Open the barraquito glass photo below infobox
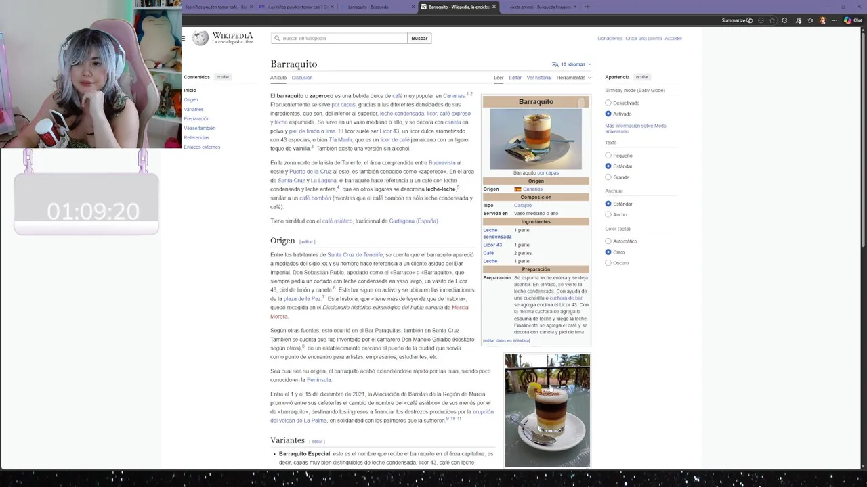 (547, 411)
